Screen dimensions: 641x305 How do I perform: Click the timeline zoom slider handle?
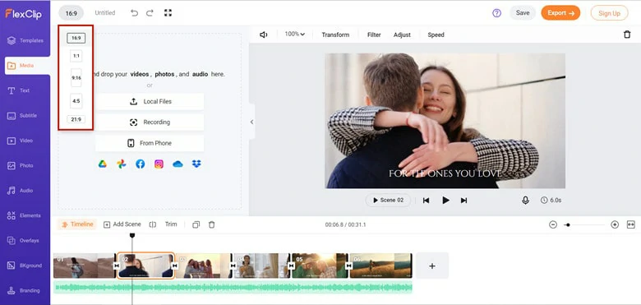click(x=567, y=225)
